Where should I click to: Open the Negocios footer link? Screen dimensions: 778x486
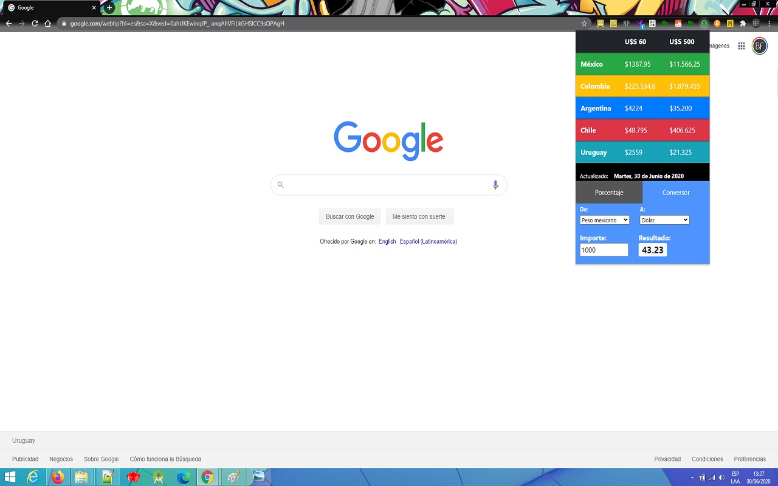tap(61, 459)
